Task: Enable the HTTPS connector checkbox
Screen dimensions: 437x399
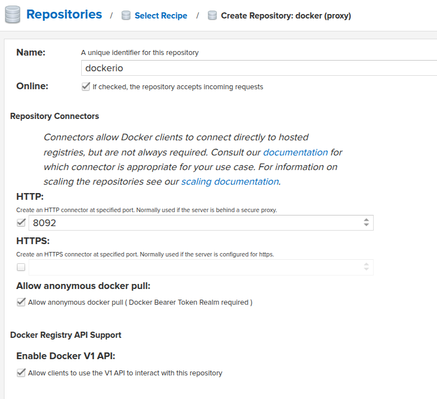Action: coord(21,267)
